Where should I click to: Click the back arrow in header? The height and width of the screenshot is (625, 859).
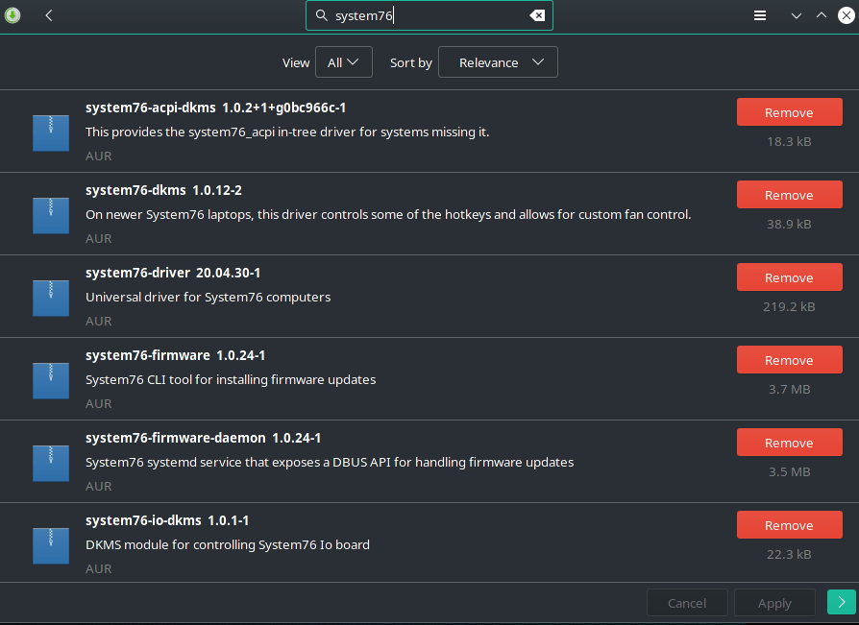(48, 15)
